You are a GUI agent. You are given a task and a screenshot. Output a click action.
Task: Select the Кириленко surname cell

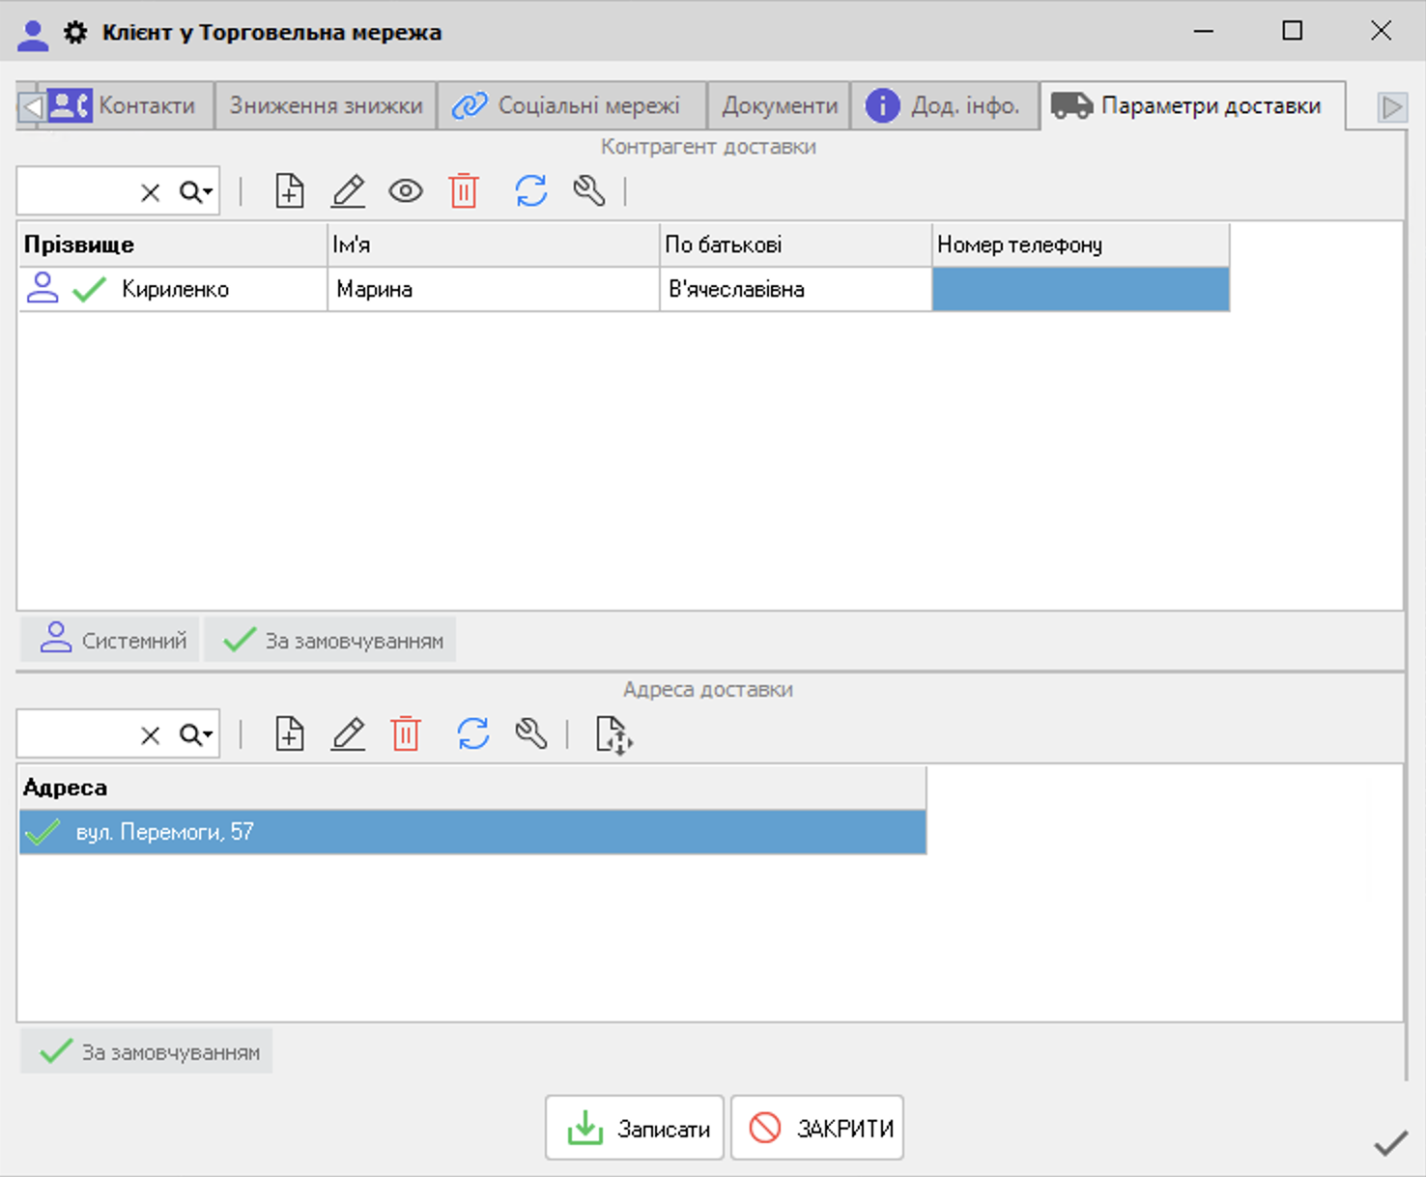click(x=173, y=289)
